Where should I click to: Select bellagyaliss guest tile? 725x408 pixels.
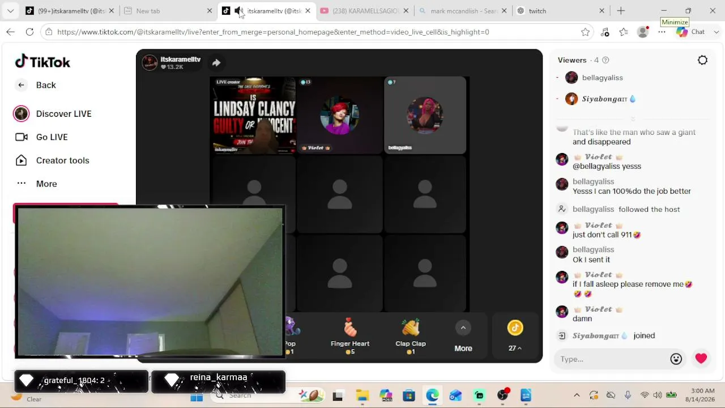(x=425, y=115)
